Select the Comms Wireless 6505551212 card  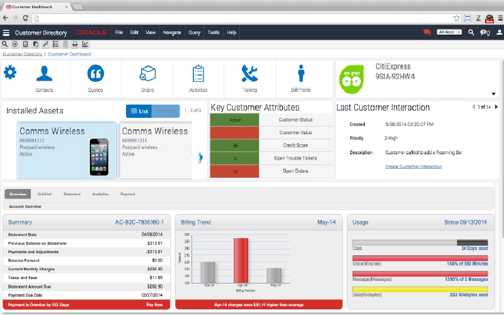(x=67, y=150)
